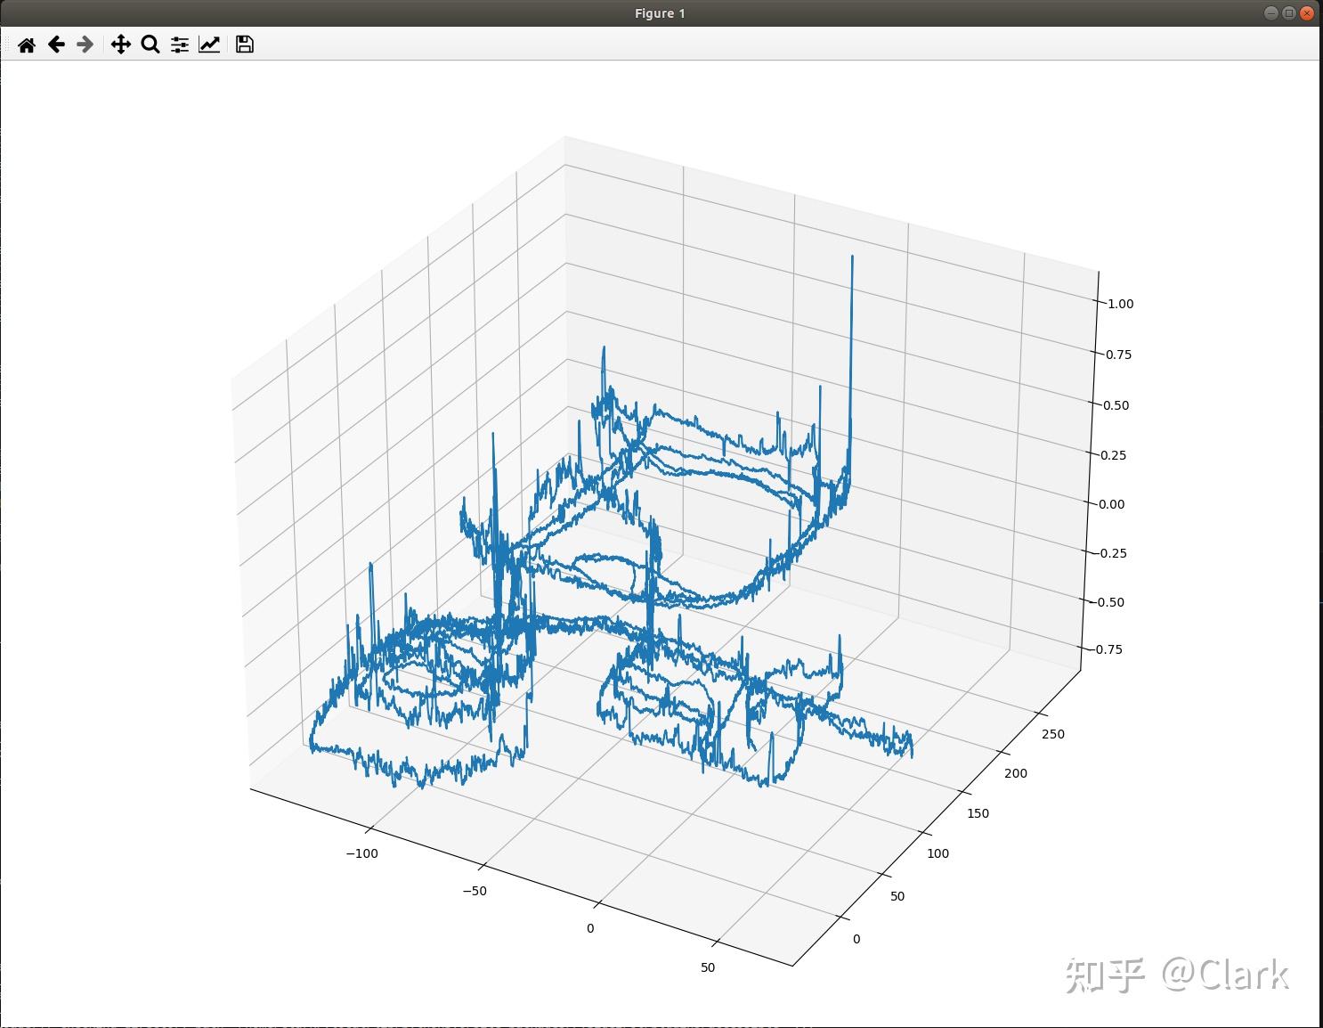Click the 知乎 @Clark watermark text
Screen dimensions: 1323x1028
click(x=1177, y=975)
